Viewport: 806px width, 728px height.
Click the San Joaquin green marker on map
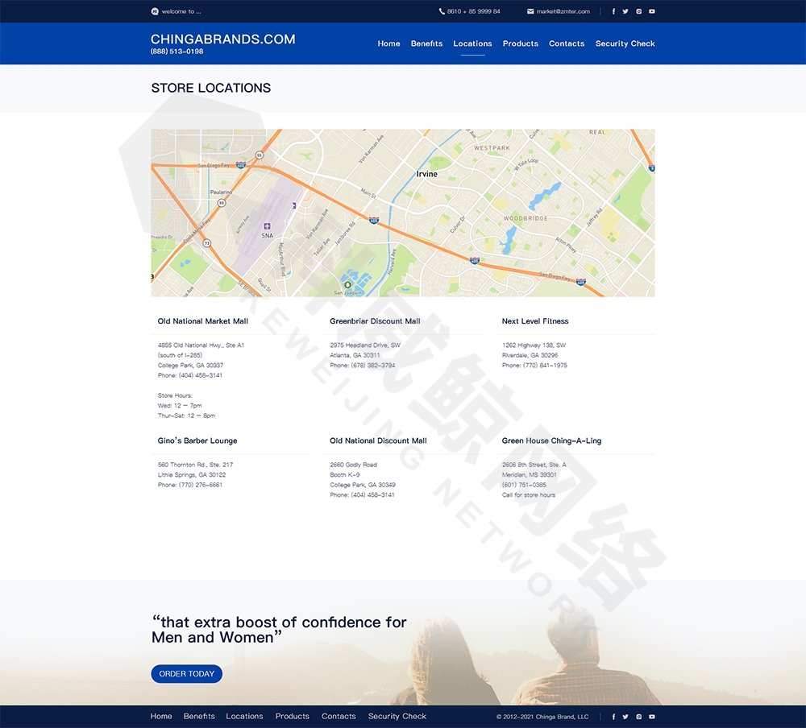tap(347, 284)
